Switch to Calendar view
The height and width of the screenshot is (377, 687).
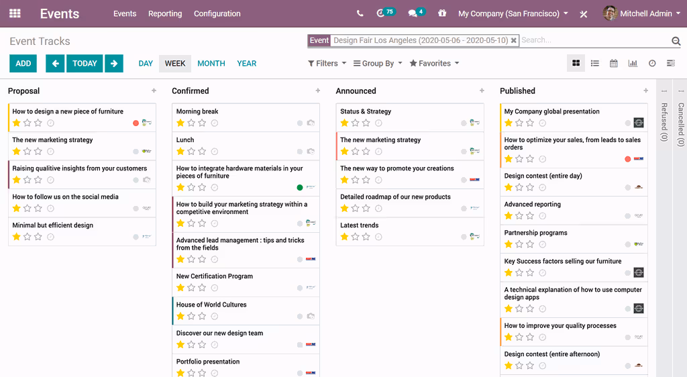(614, 64)
